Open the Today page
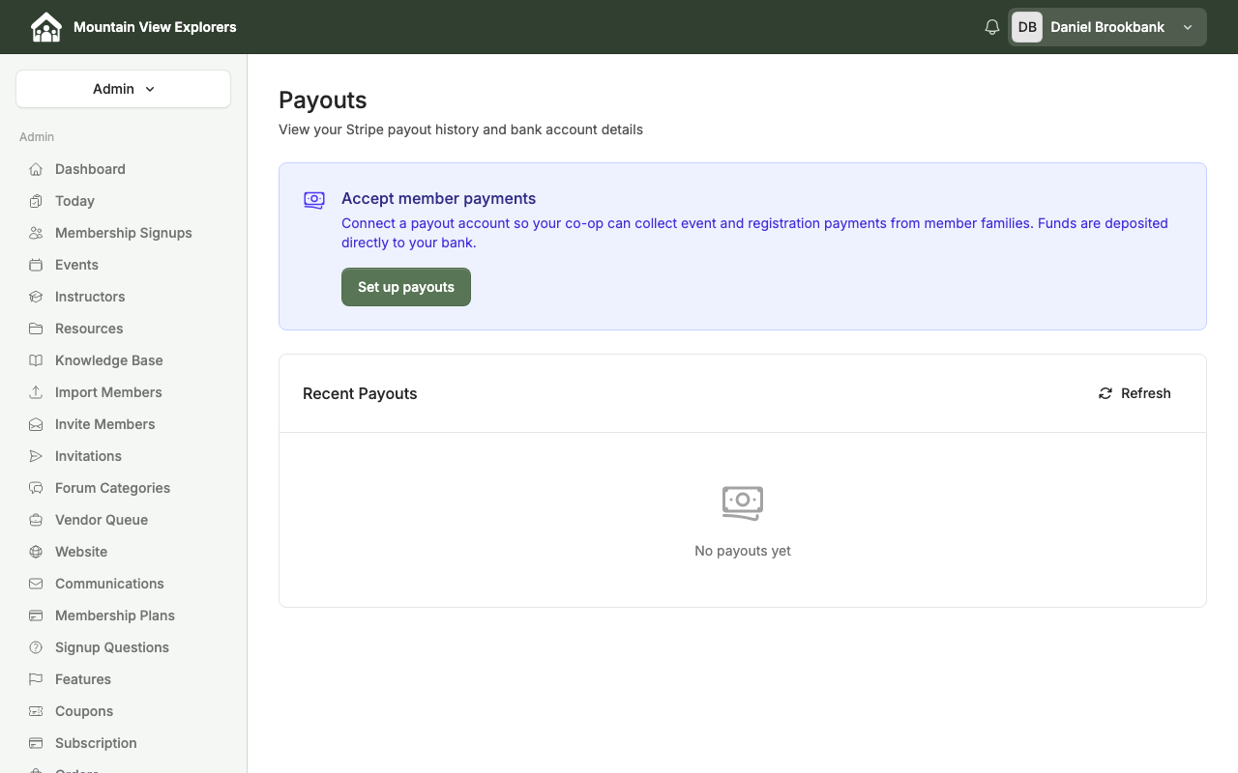The height and width of the screenshot is (773, 1238). click(x=74, y=201)
